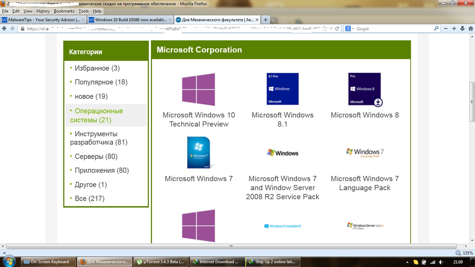
Task: Open the Windows Start orb
Action: click(x=9, y=261)
